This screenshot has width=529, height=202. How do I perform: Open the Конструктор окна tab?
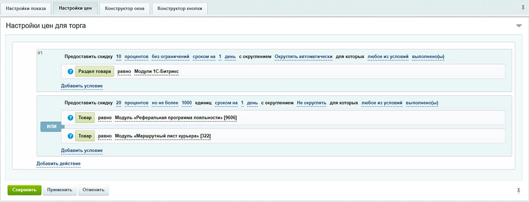(x=124, y=9)
